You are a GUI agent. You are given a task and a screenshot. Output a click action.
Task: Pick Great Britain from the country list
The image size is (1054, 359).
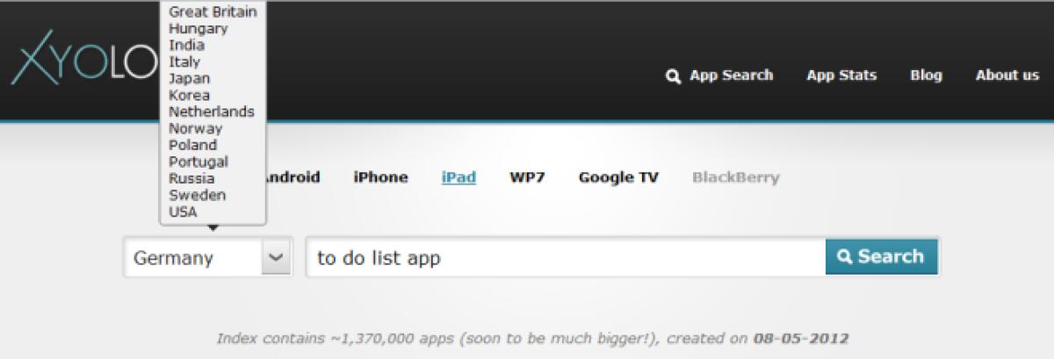213,11
